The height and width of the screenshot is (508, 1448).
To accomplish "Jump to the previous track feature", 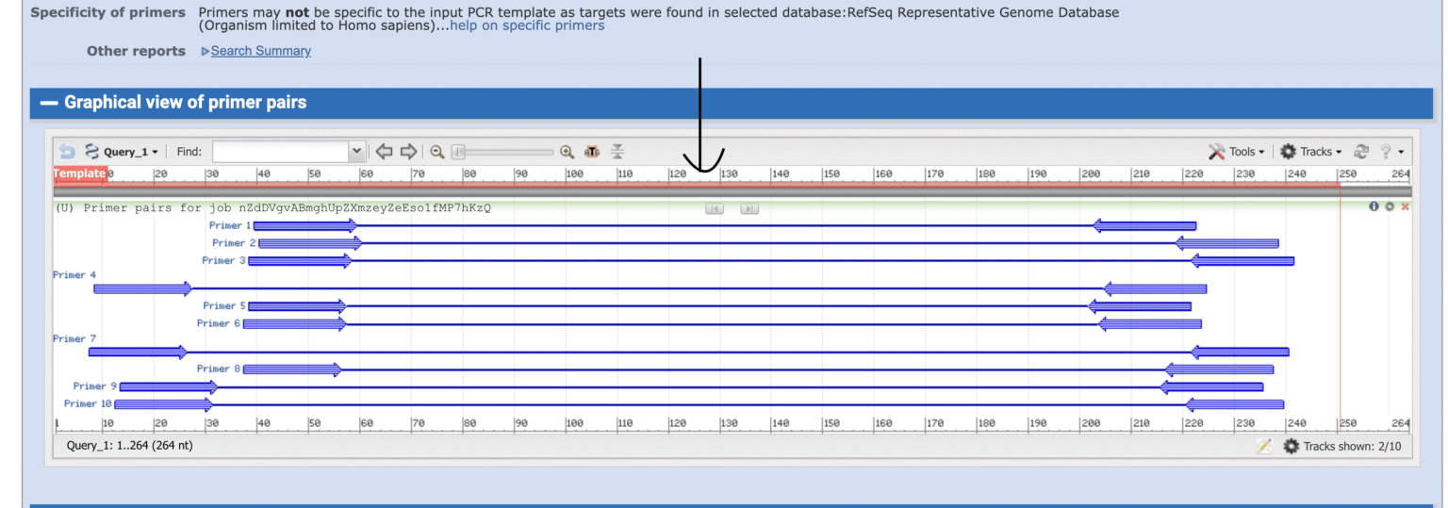I will click(715, 208).
